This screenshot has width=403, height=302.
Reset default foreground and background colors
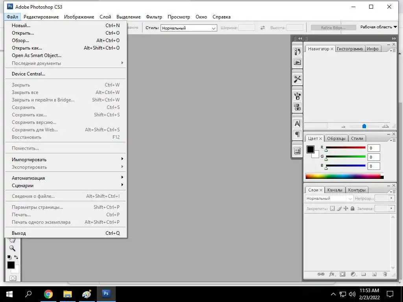click(9, 257)
